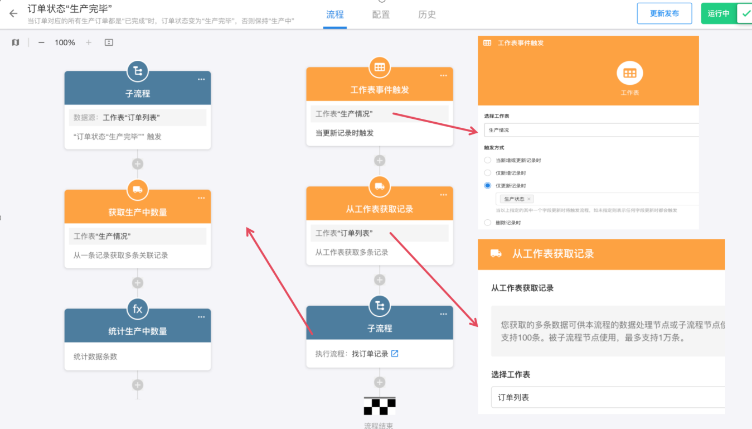The image size is (752, 429).
Task: Select the 当新增或更新记录时 radio option
Action: pyautogui.click(x=488, y=160)
